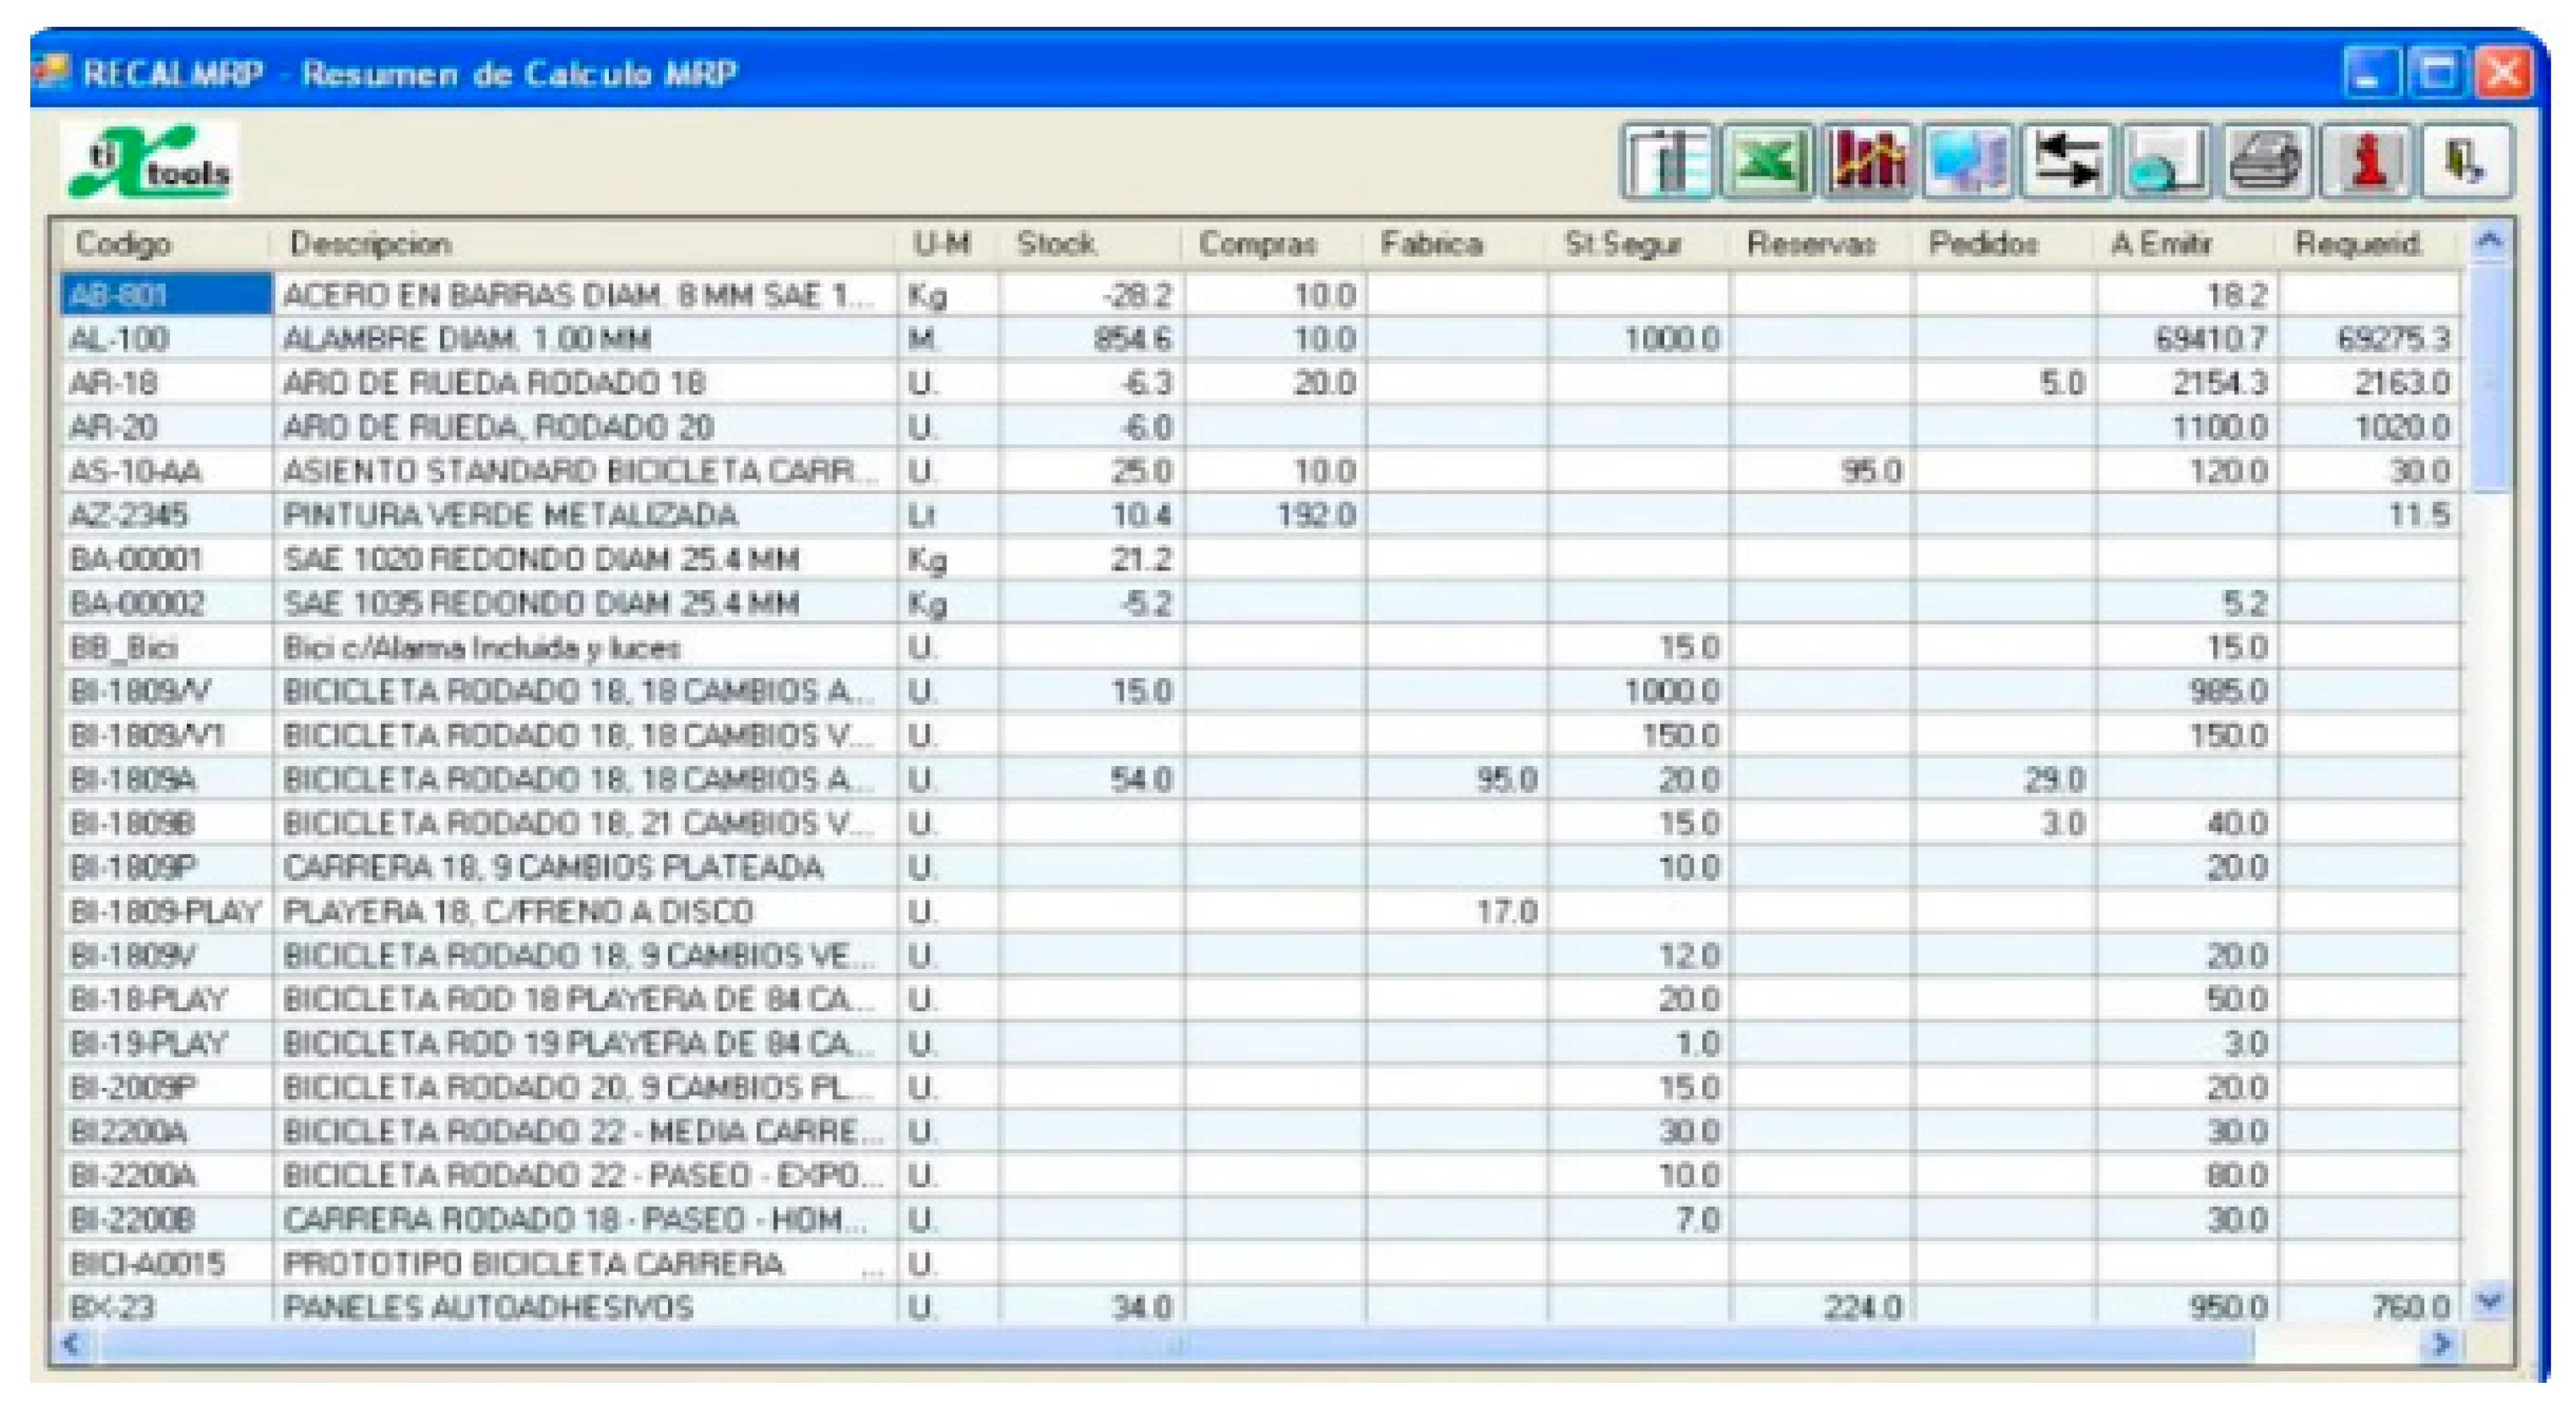
Task: Select row code AS-10-AA
Action: 167,471
